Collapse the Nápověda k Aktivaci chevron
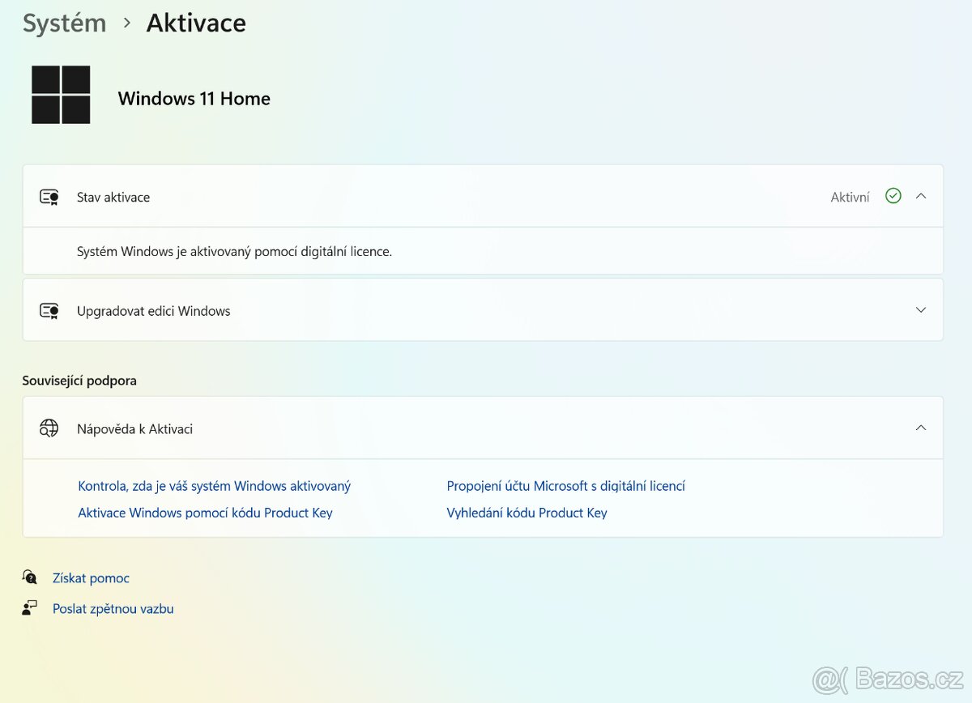The width and height of the screenshot is (972, 703). [x=921, y=428]
